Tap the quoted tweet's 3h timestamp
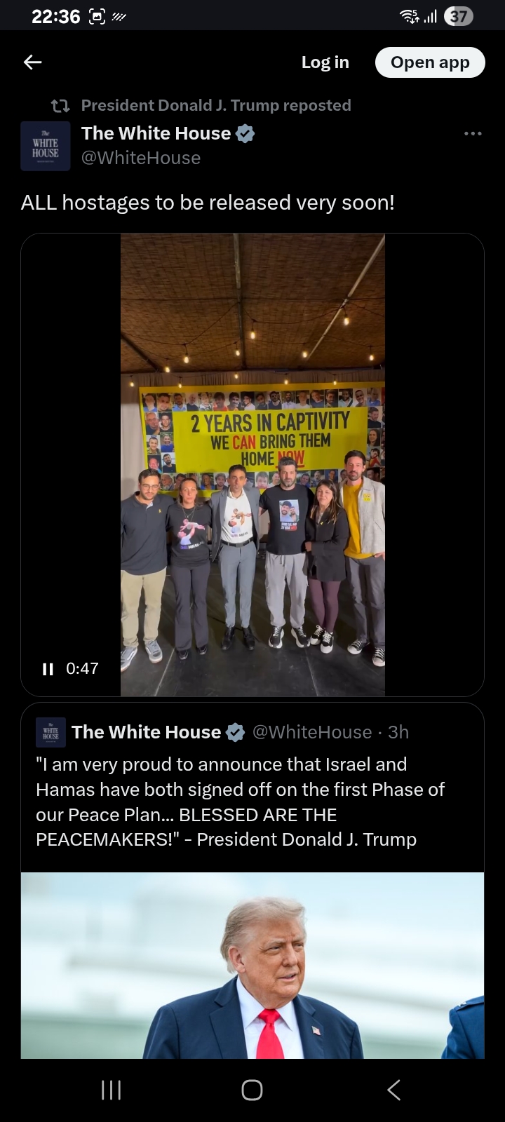The image size is (505, 1122). pyautogui.click(x=398, y=732)
